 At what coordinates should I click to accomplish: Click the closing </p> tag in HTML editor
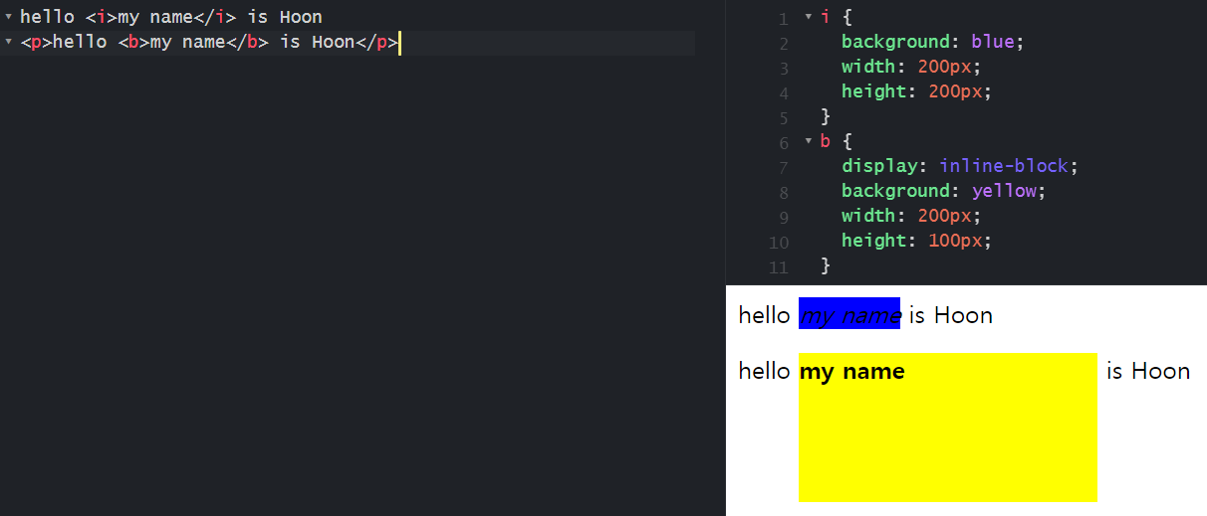tap(376, 42)
